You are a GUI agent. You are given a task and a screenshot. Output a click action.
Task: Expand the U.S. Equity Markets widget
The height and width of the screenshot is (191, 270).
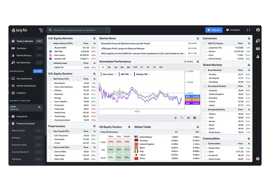click(94, 39)
